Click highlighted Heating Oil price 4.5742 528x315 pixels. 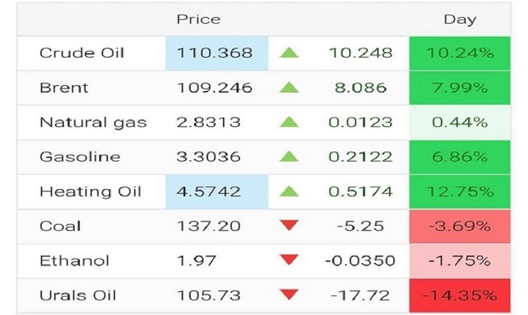(217, 192)
